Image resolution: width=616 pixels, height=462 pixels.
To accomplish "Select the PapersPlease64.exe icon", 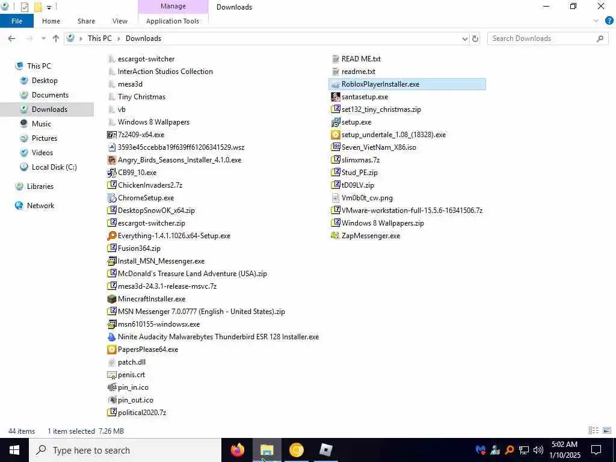I will [111, 350].
